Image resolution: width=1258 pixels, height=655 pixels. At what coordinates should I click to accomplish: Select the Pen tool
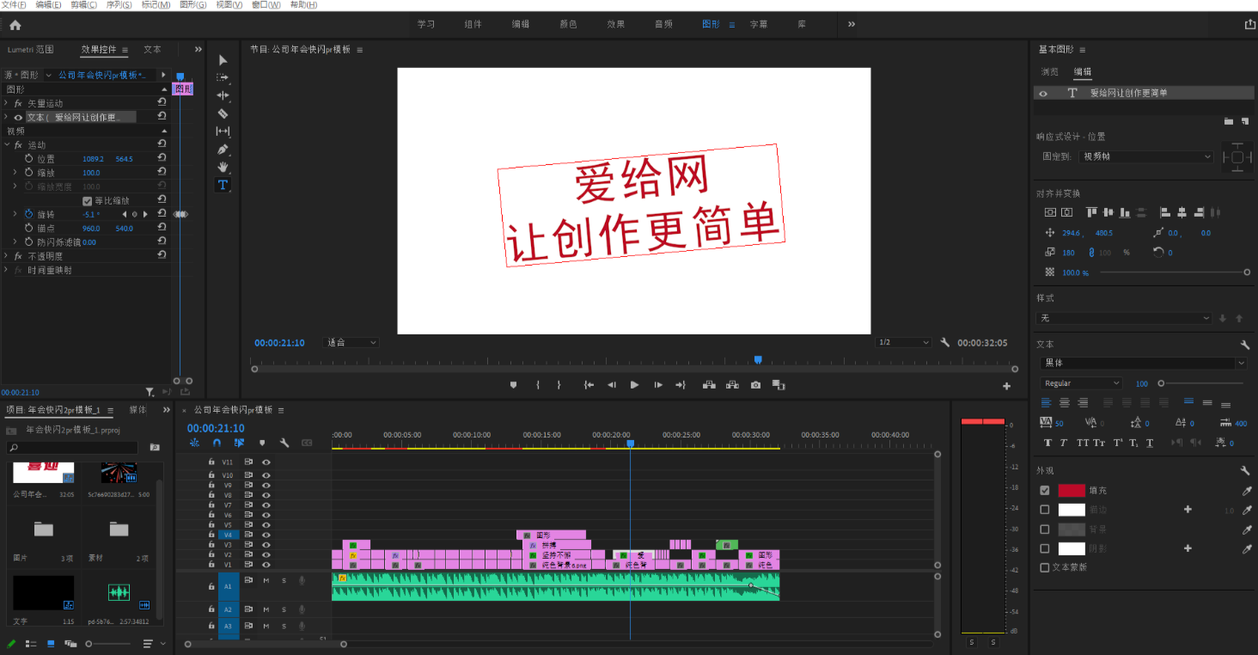coord(223,149)
